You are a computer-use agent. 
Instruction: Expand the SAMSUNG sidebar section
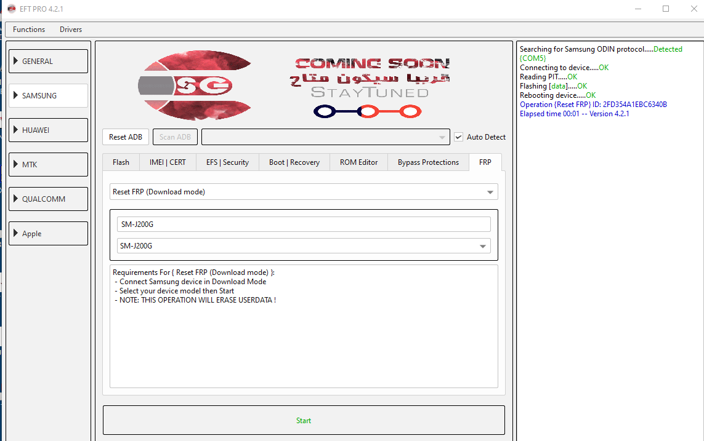(x=49, y=95)
